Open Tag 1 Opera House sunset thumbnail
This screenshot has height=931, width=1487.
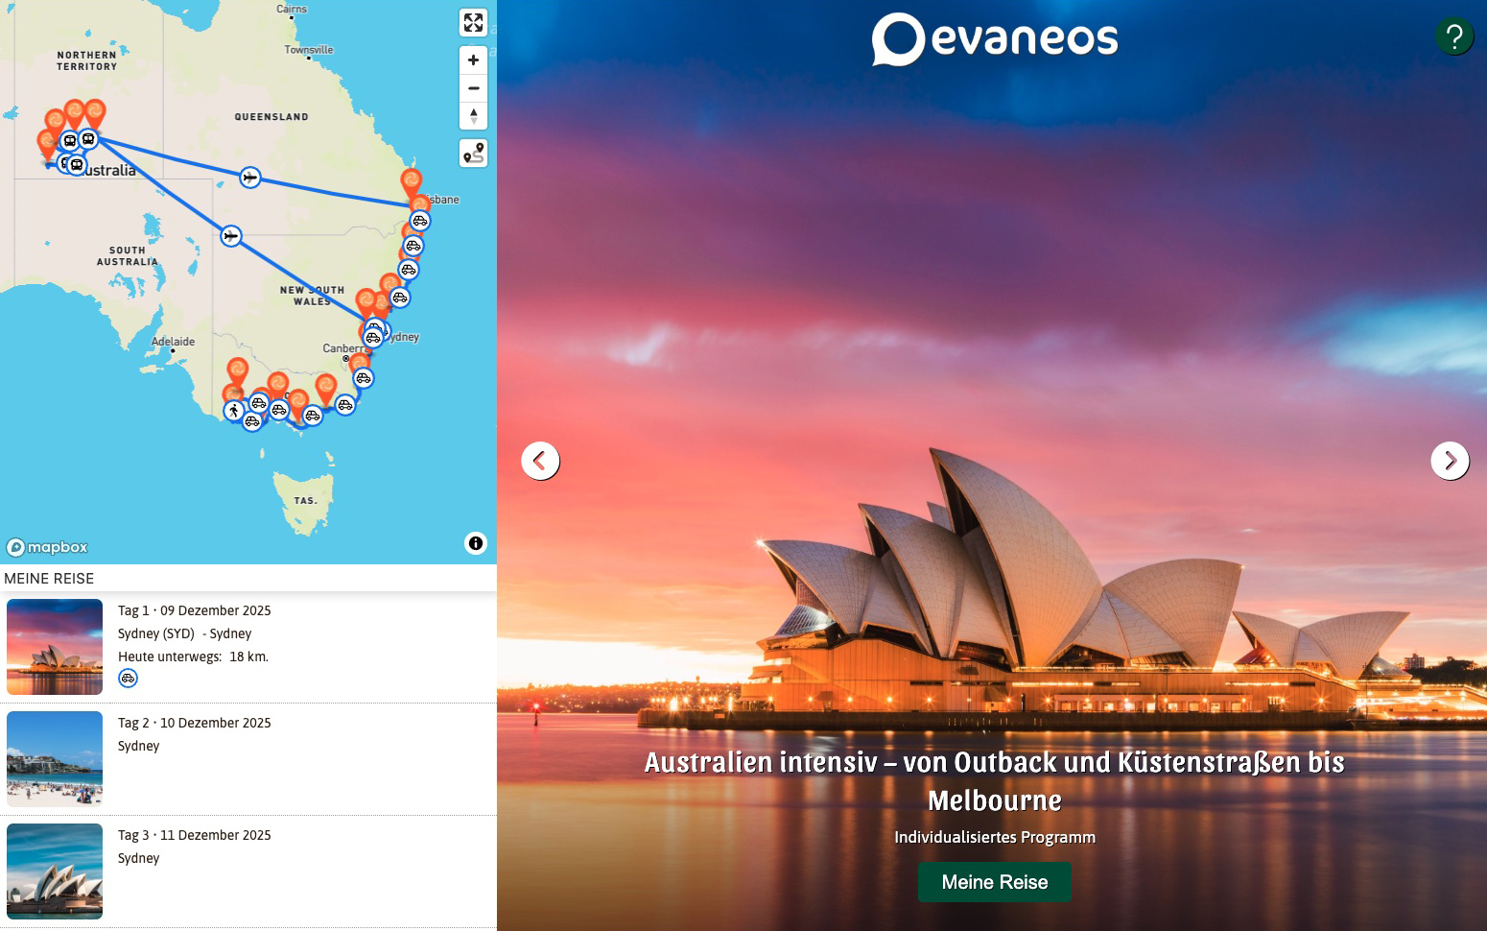[55, 647]
